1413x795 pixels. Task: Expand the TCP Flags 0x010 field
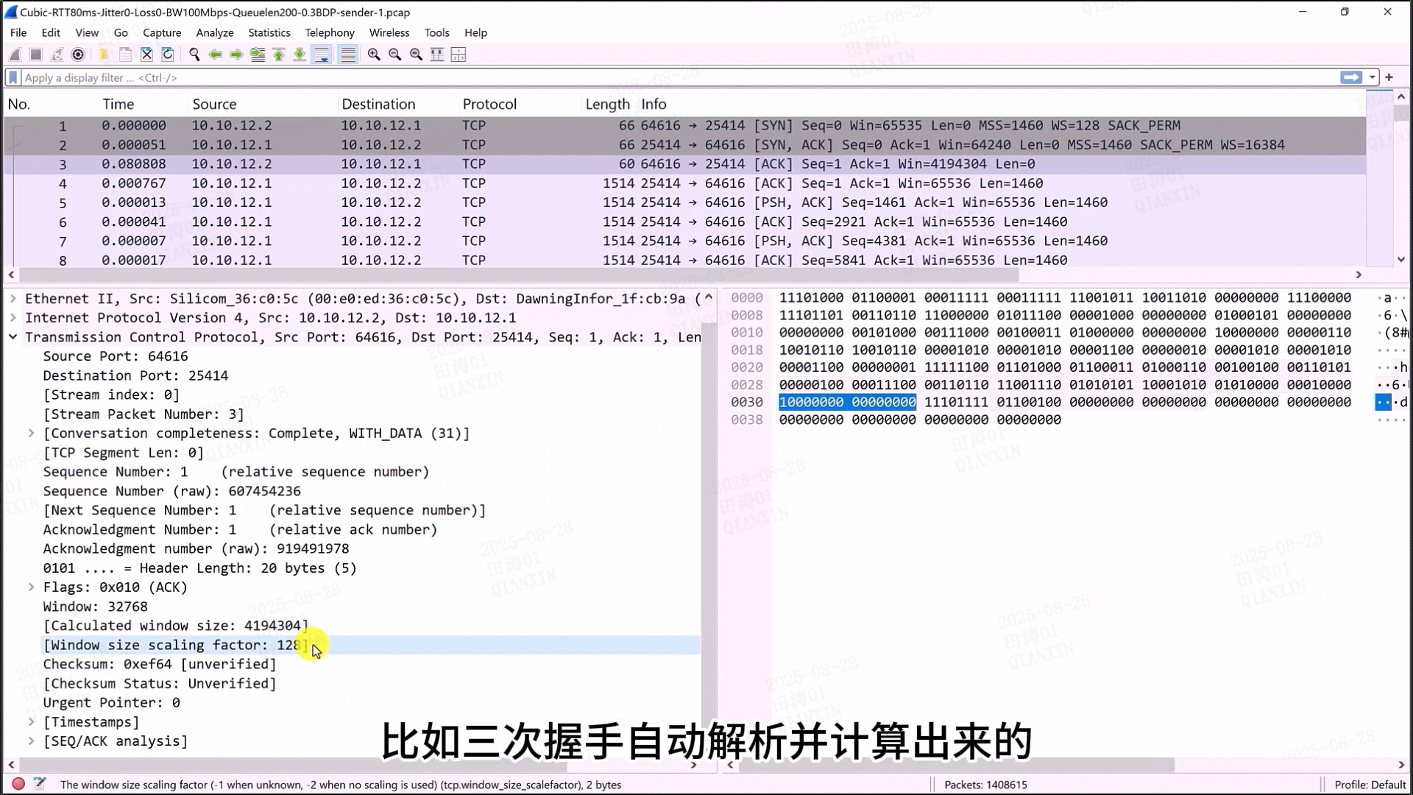[32, 587]
